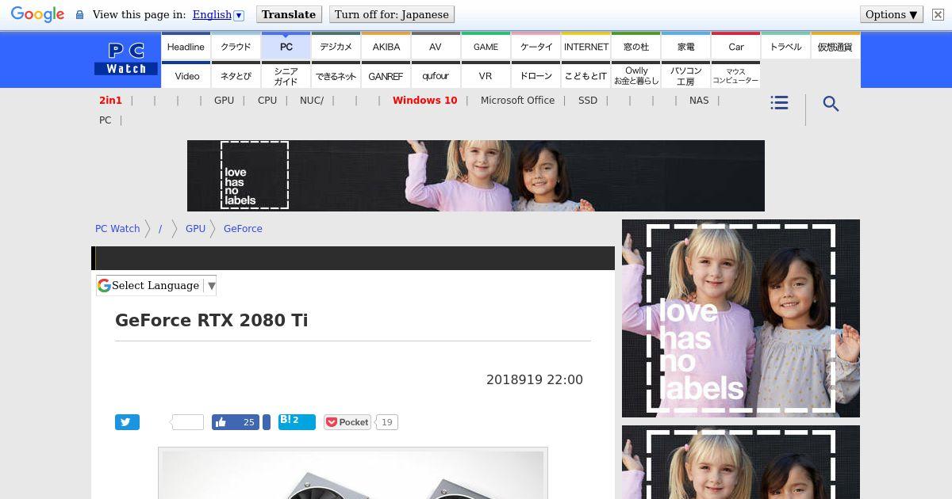Open the デジカメ tab
Viewport: 952px width, 499px height.
(336, 46)
